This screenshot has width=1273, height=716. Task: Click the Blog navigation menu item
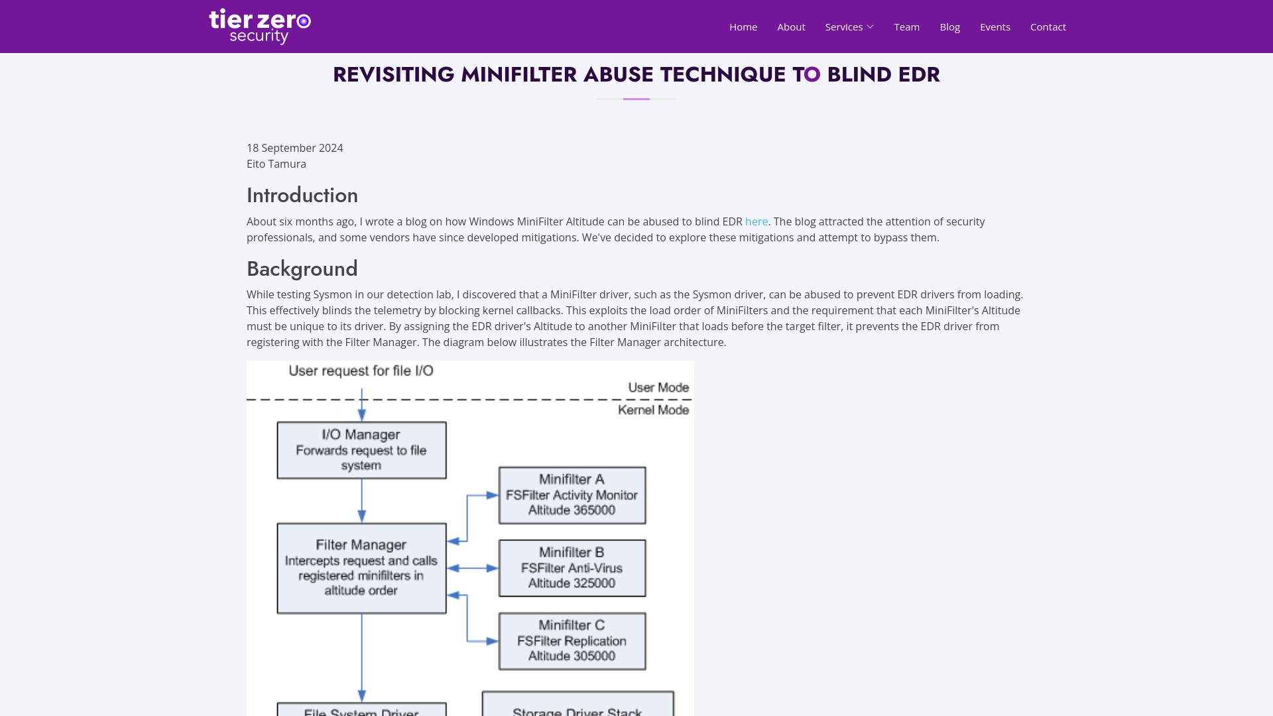(949, 27)
